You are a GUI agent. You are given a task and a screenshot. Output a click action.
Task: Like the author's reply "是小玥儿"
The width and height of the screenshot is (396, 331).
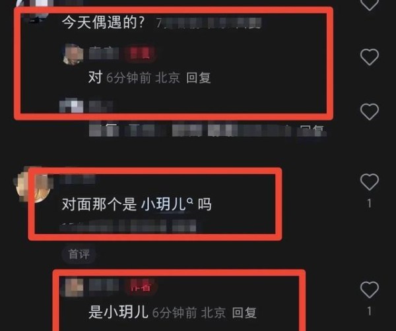tap(369, 289)
